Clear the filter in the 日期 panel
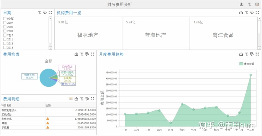Viewport: 262px width, 136px height. click(x=40, y=12)
